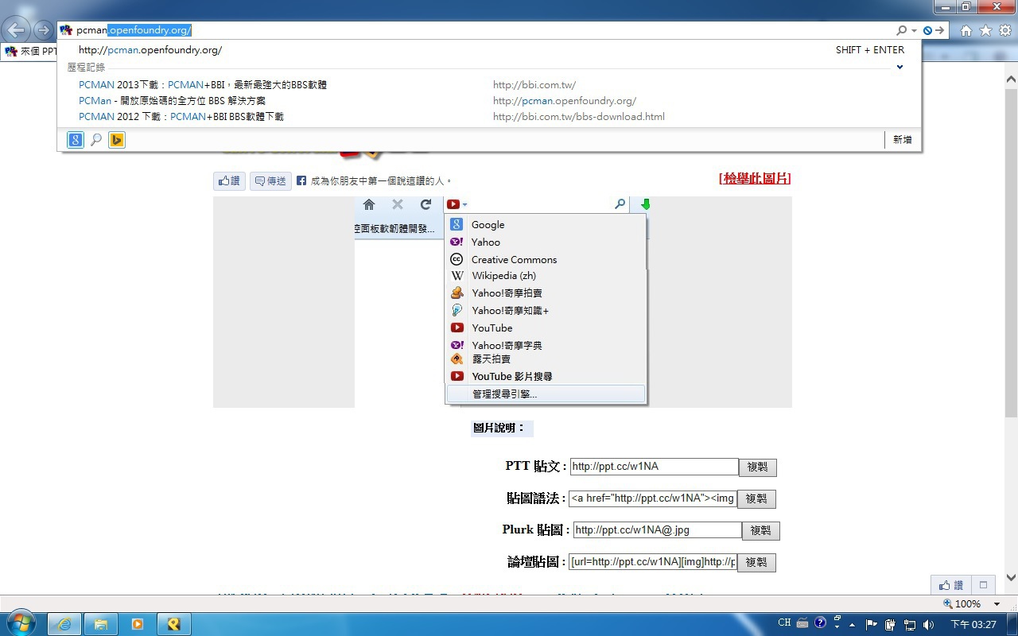This screenshot has width=1018, height=636.
Task: Click the power plug tray icon
Action: (890, 624)
